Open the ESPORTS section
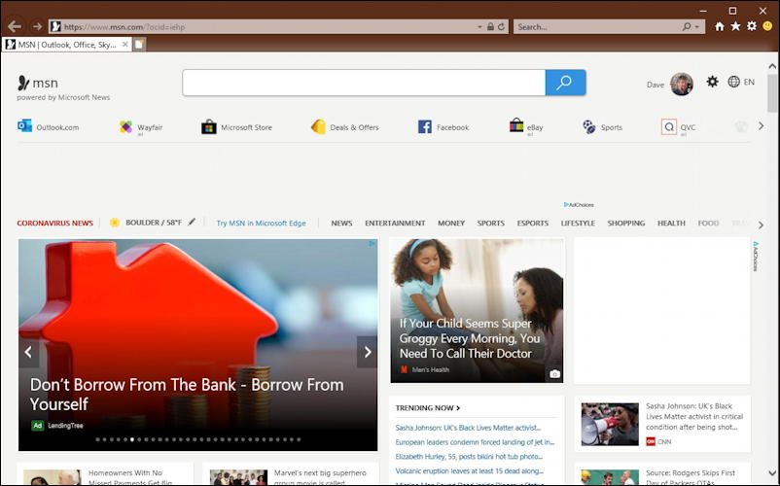 pos(532,224)
